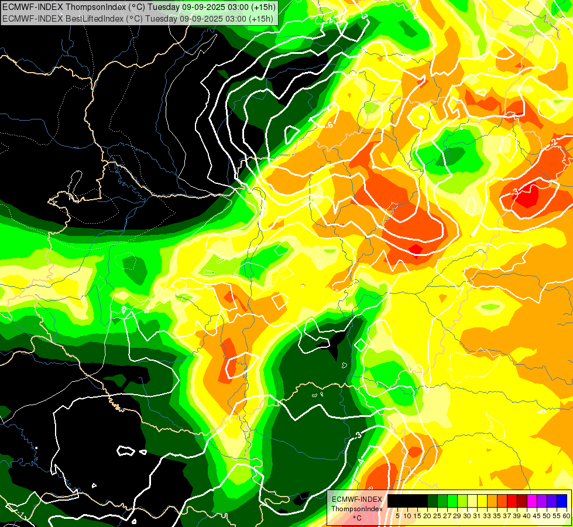Image resolution: width=573 pixels, height=527 pixels.
Task: Pick the red 37-39 legend swatch
Action: click(x=512, y=501)
